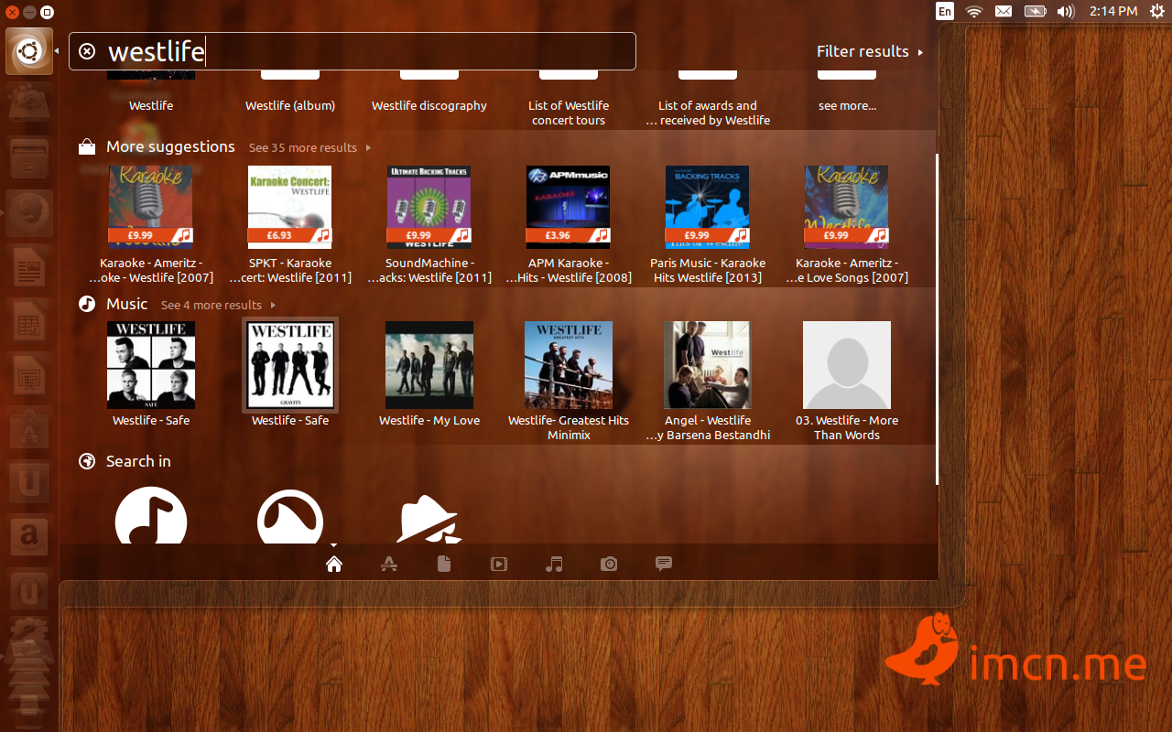Open Karaoke - Ameritz Westlife [2007] album
Screen dimensions: 1172x732
(x=151, y=224)
